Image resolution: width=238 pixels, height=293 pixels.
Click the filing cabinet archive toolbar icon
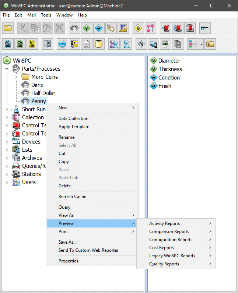(x=47, y=44)
